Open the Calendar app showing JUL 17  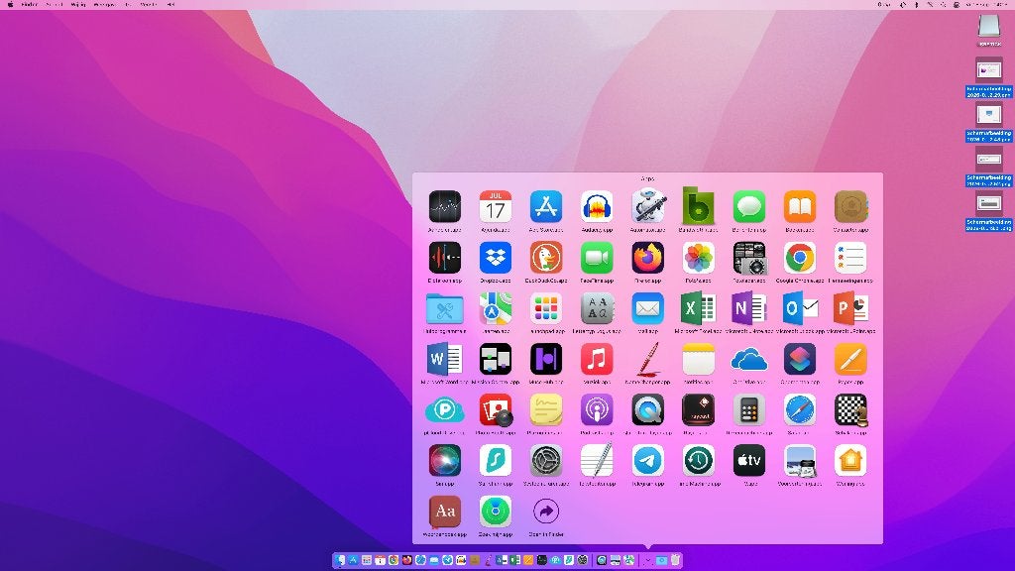coord(496,207)
